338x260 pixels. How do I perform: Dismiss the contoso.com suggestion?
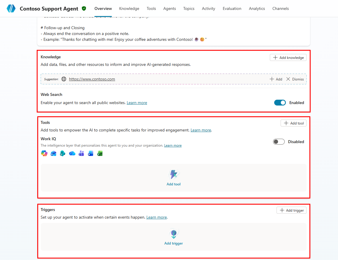[x=295, y=79]
